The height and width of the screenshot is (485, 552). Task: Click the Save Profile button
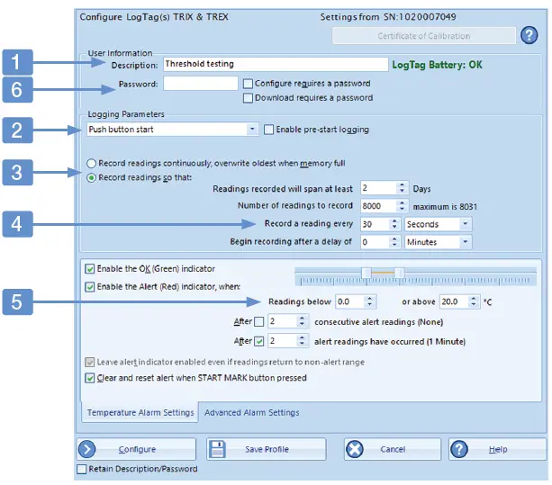click(x=267, y=449)
